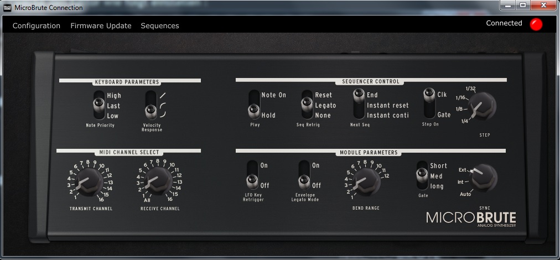This screenshot has height=260, width=560.
Task: Click the Bend Range knob
Action: coord(366,182)
